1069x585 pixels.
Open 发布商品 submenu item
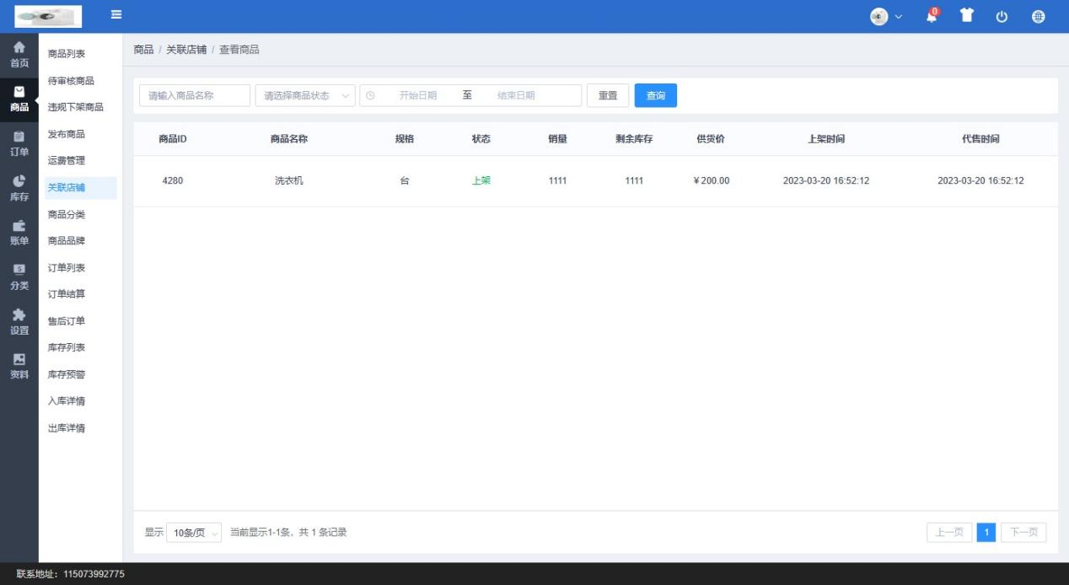67,134
